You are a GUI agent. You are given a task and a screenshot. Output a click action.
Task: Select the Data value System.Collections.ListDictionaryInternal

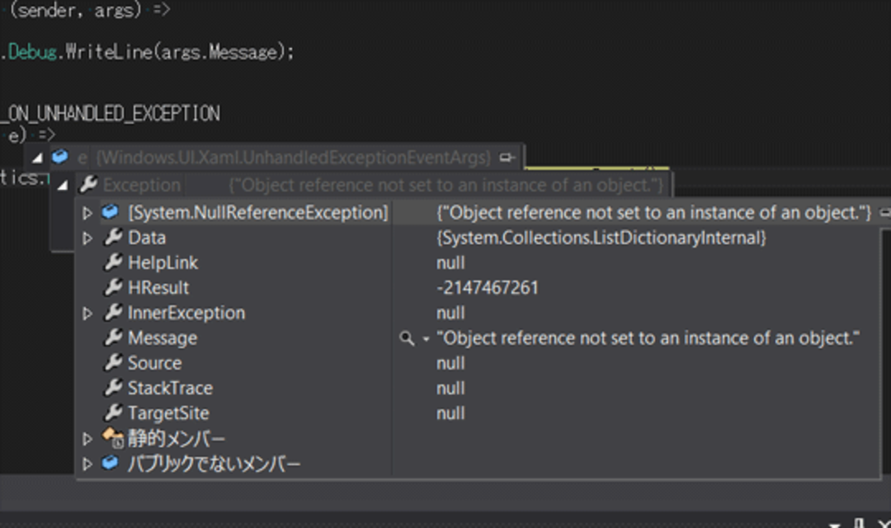coord(601,238)
